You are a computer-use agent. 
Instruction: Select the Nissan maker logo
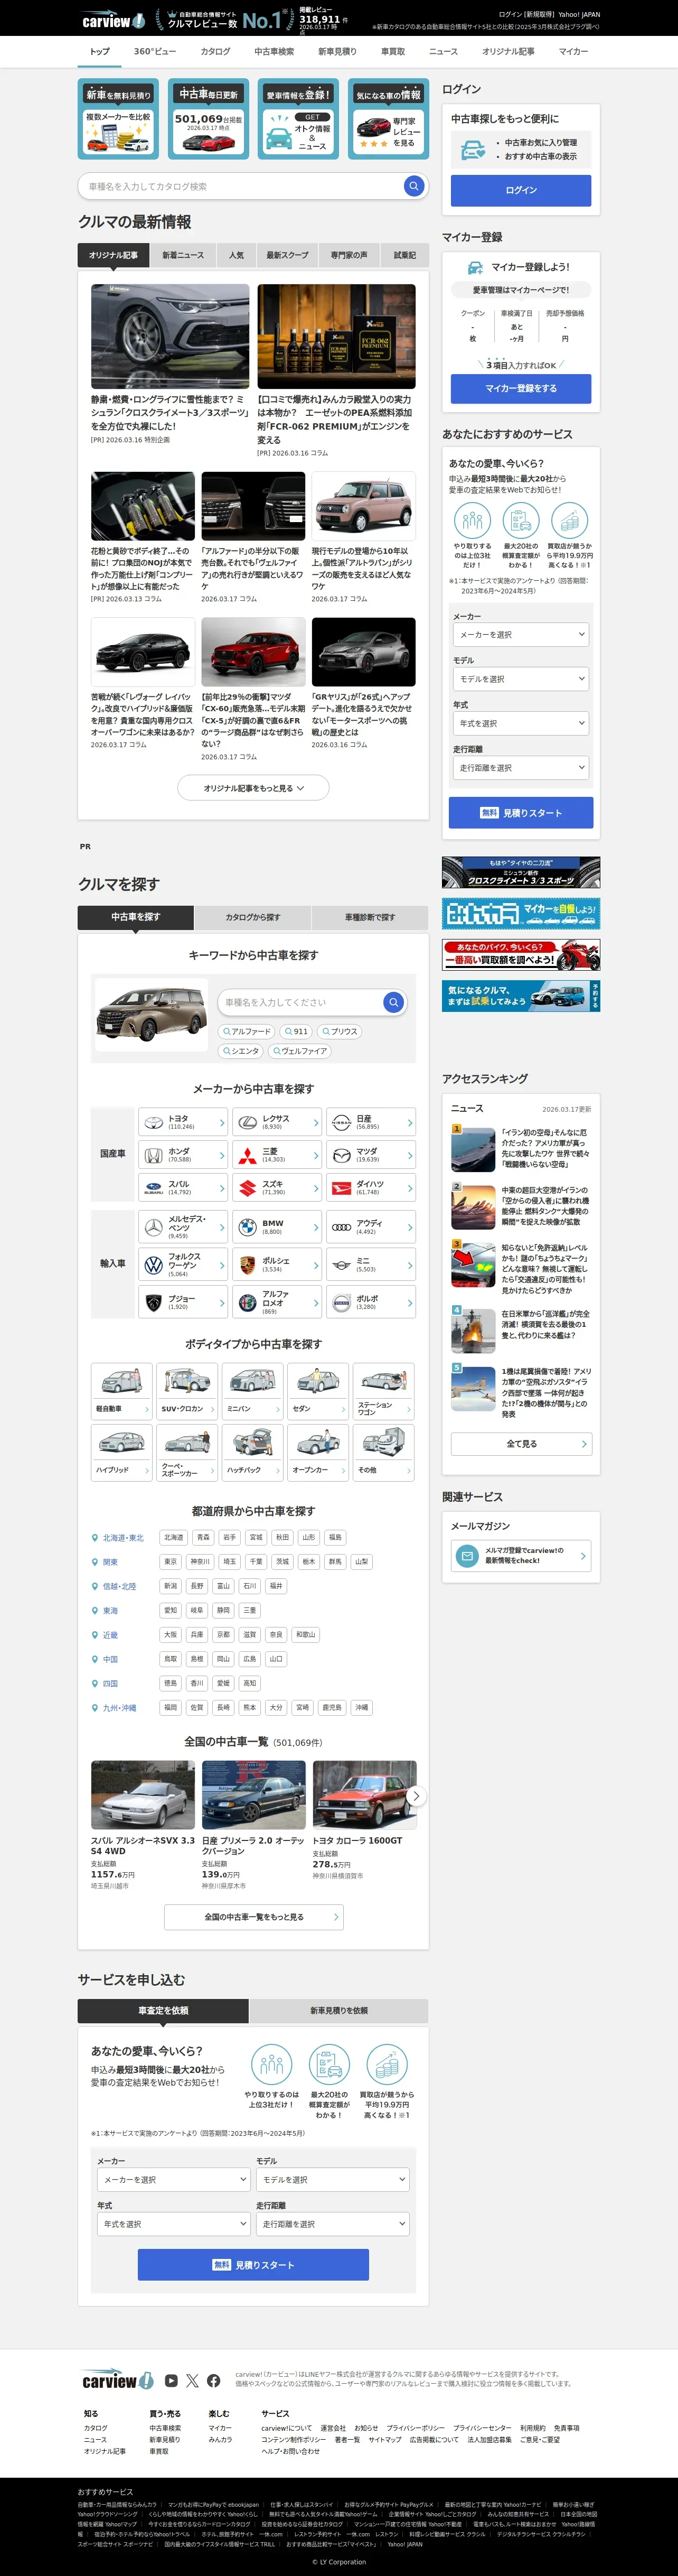point(342,1123)
